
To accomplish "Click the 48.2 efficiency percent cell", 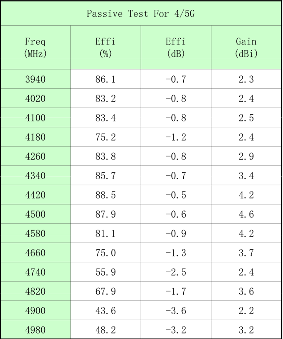I will click(x=105, y=330).
